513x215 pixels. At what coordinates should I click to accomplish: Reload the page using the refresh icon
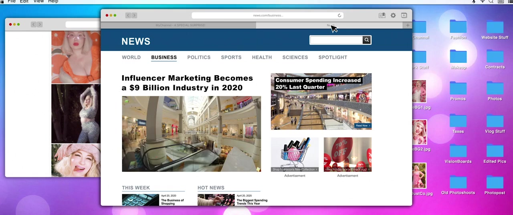coord(339,16)
